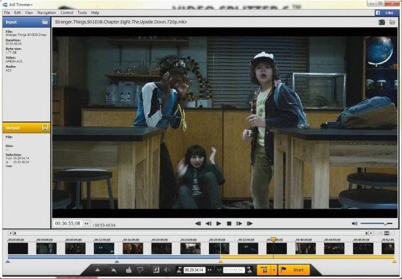Image resolution: width=402 pixels, height=279 pixels.
Task: Play the video
Action: click(x=219, y=223)
